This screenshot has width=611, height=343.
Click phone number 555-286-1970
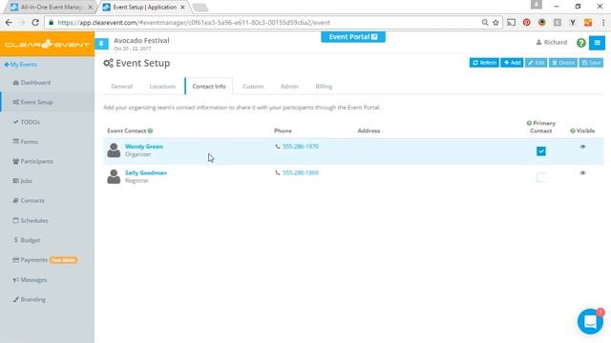(x=301, y=147)
